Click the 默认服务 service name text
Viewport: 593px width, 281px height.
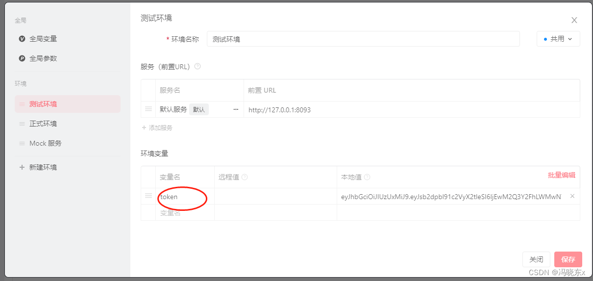coord(173,109)
